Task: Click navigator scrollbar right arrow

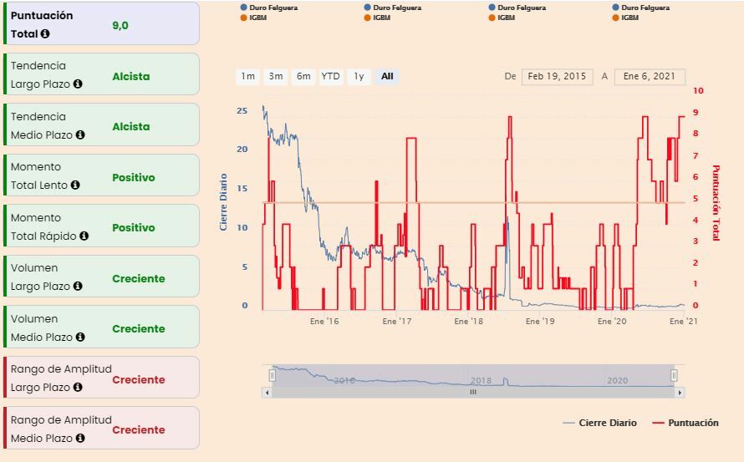Action: 680,393
